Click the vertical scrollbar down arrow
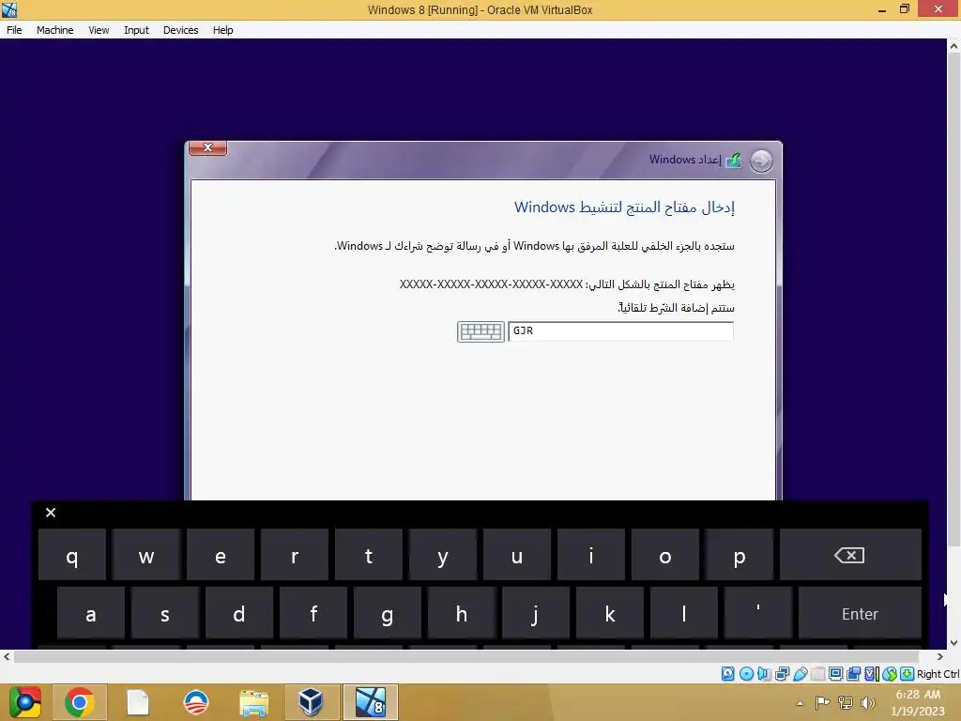961x721 pixels. click(953, 642)
